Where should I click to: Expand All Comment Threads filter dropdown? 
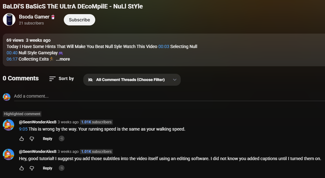pos(132,80)
